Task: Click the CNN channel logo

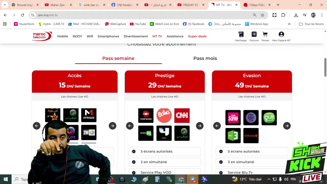Action: [x=182, y=116]
